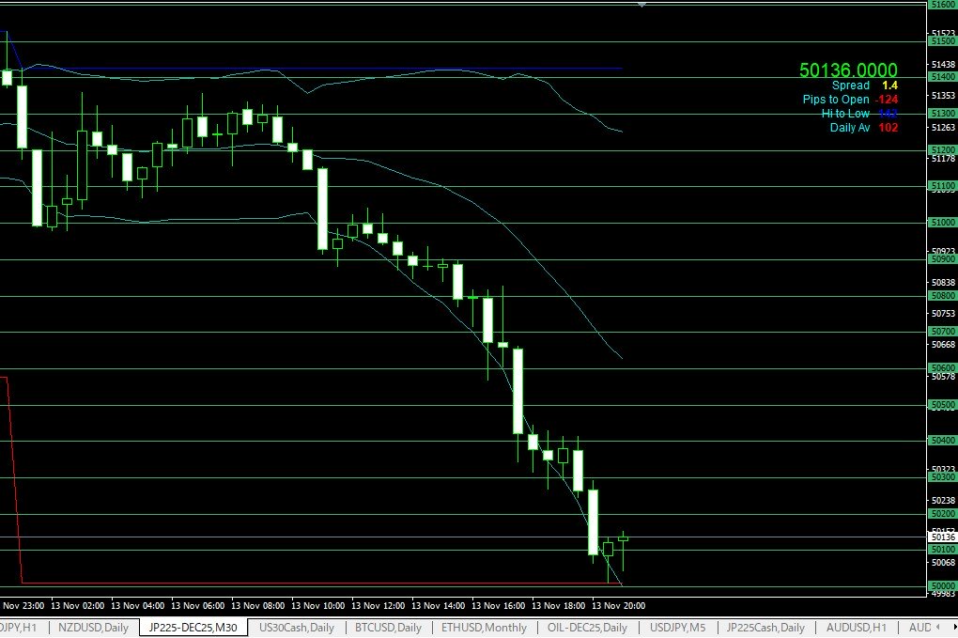Select the BTCUSD,Daily chart tab
Screen dimensions: 958x638
tap(388, 627)
